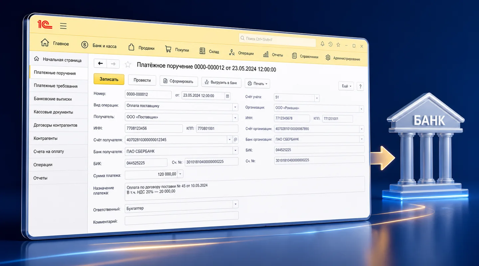Image resolution: width=479 pixels, height=266 pixels.
Task: Open Банковские выписки in the sidebar
Action: (x=58, y=99)
